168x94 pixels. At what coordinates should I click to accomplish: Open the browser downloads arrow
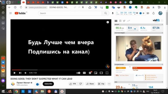point(165,7)
